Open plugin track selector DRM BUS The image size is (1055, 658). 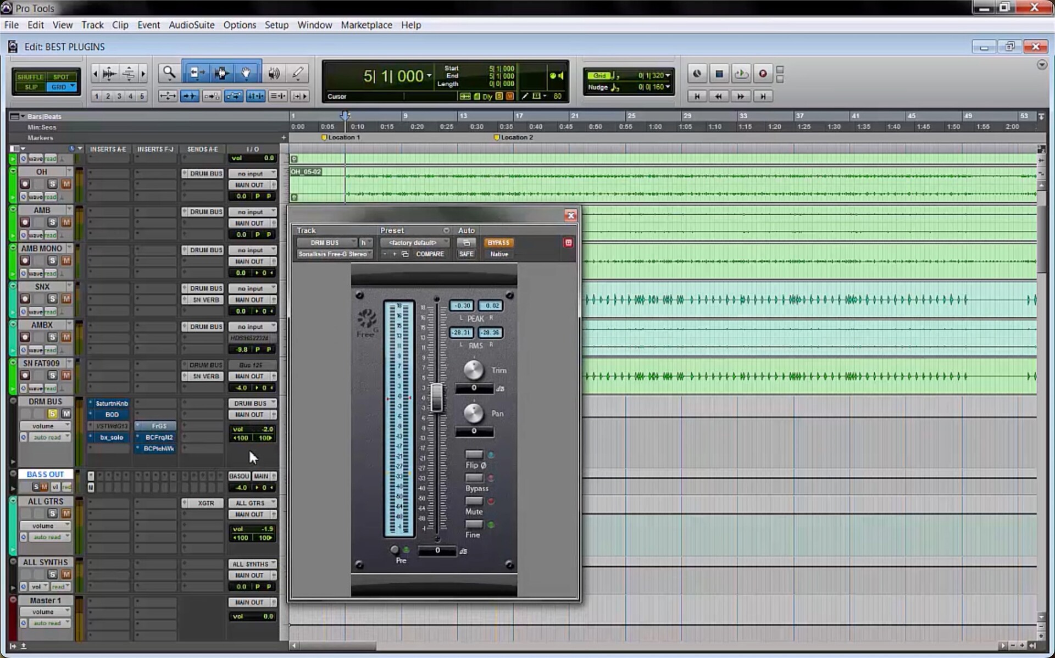pos(326,243)
